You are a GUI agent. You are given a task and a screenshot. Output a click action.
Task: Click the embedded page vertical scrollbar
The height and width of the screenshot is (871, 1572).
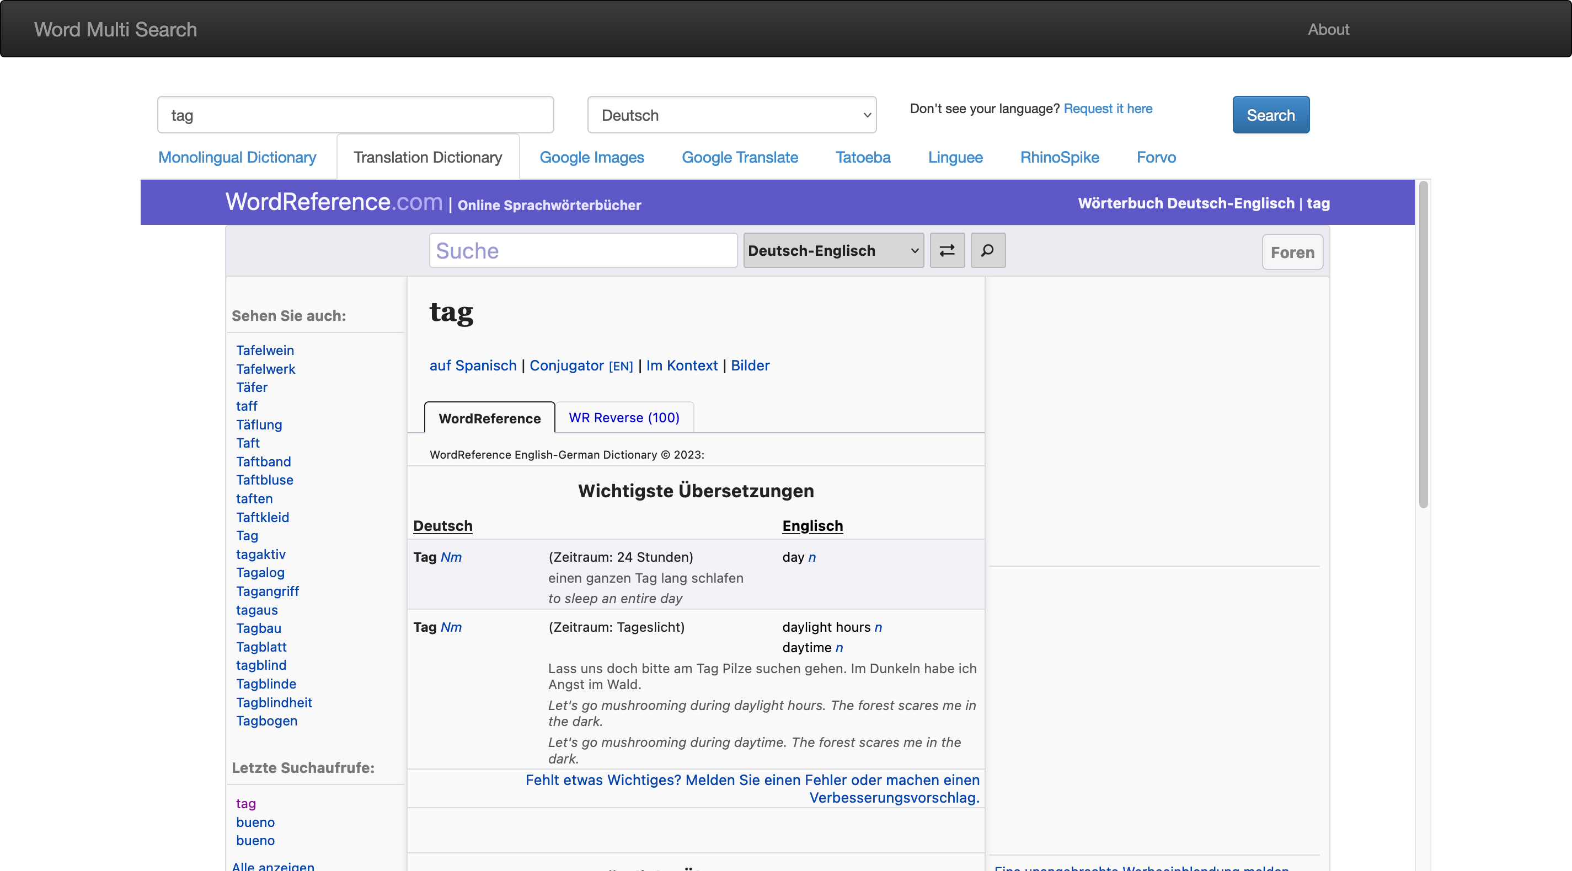(x=1423, y=345)
